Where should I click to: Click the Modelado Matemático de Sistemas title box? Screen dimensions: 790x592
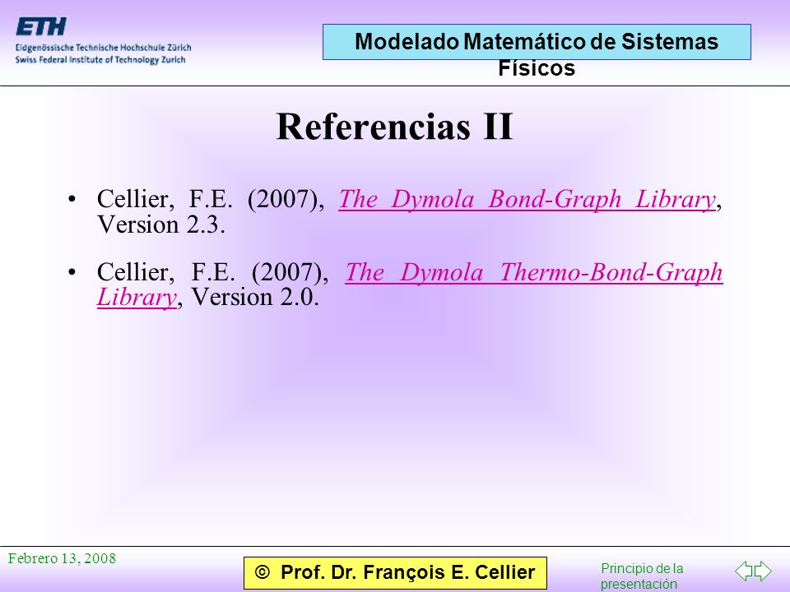(537, 42)
